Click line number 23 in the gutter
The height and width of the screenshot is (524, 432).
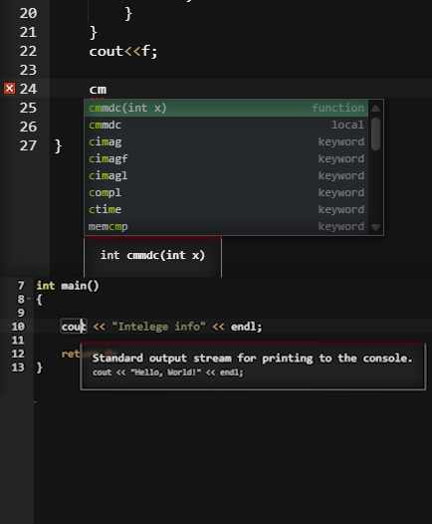[x=28, y=70]
